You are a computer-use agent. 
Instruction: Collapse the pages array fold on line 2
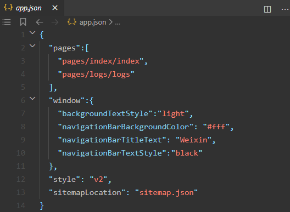[x=32, y=46]
